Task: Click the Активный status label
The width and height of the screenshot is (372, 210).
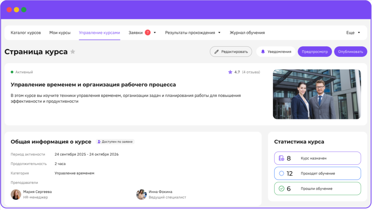Action: [24, 72]
